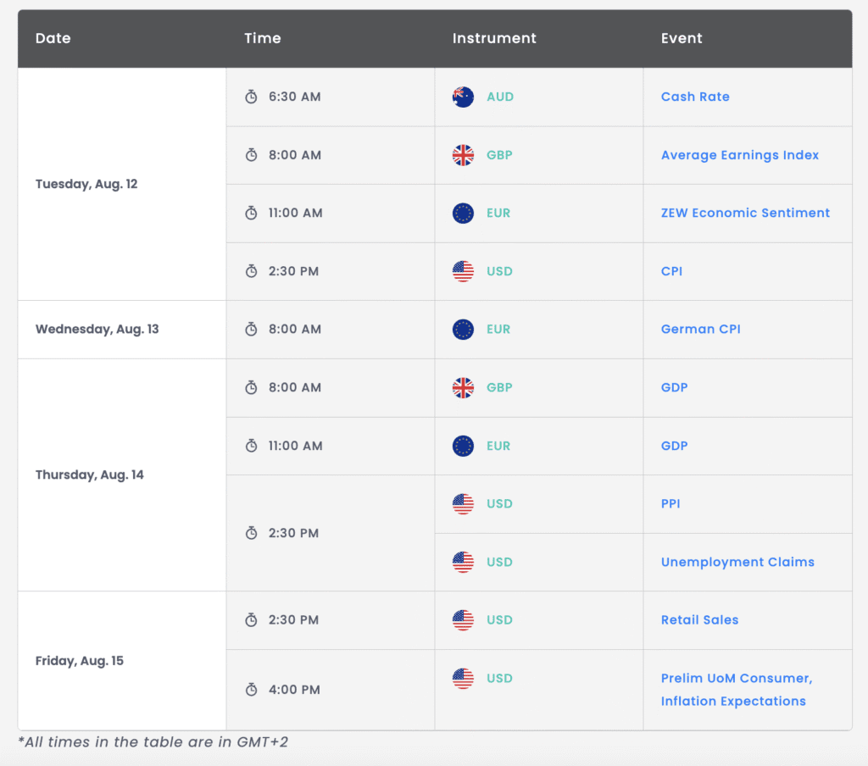The height and width of the screenshot is (766, 868).
Task: Click the US flag in the PPI row
Action: (463, 504)
